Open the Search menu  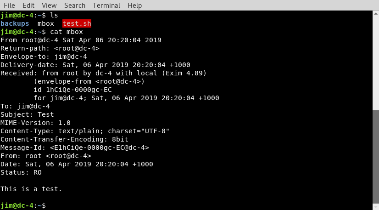[75, 6]
